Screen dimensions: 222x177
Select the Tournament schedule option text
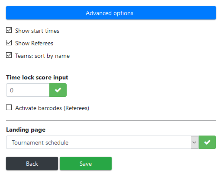click(x=40, y=142)
